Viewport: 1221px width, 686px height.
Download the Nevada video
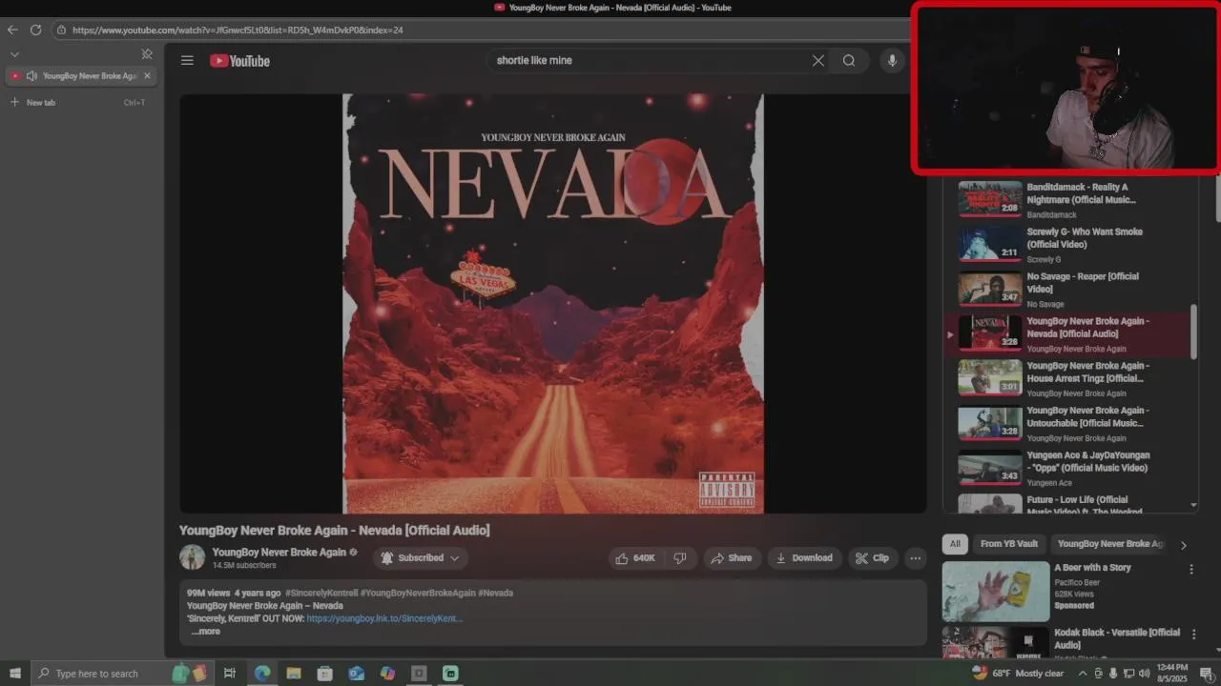[x=804, y=558]
